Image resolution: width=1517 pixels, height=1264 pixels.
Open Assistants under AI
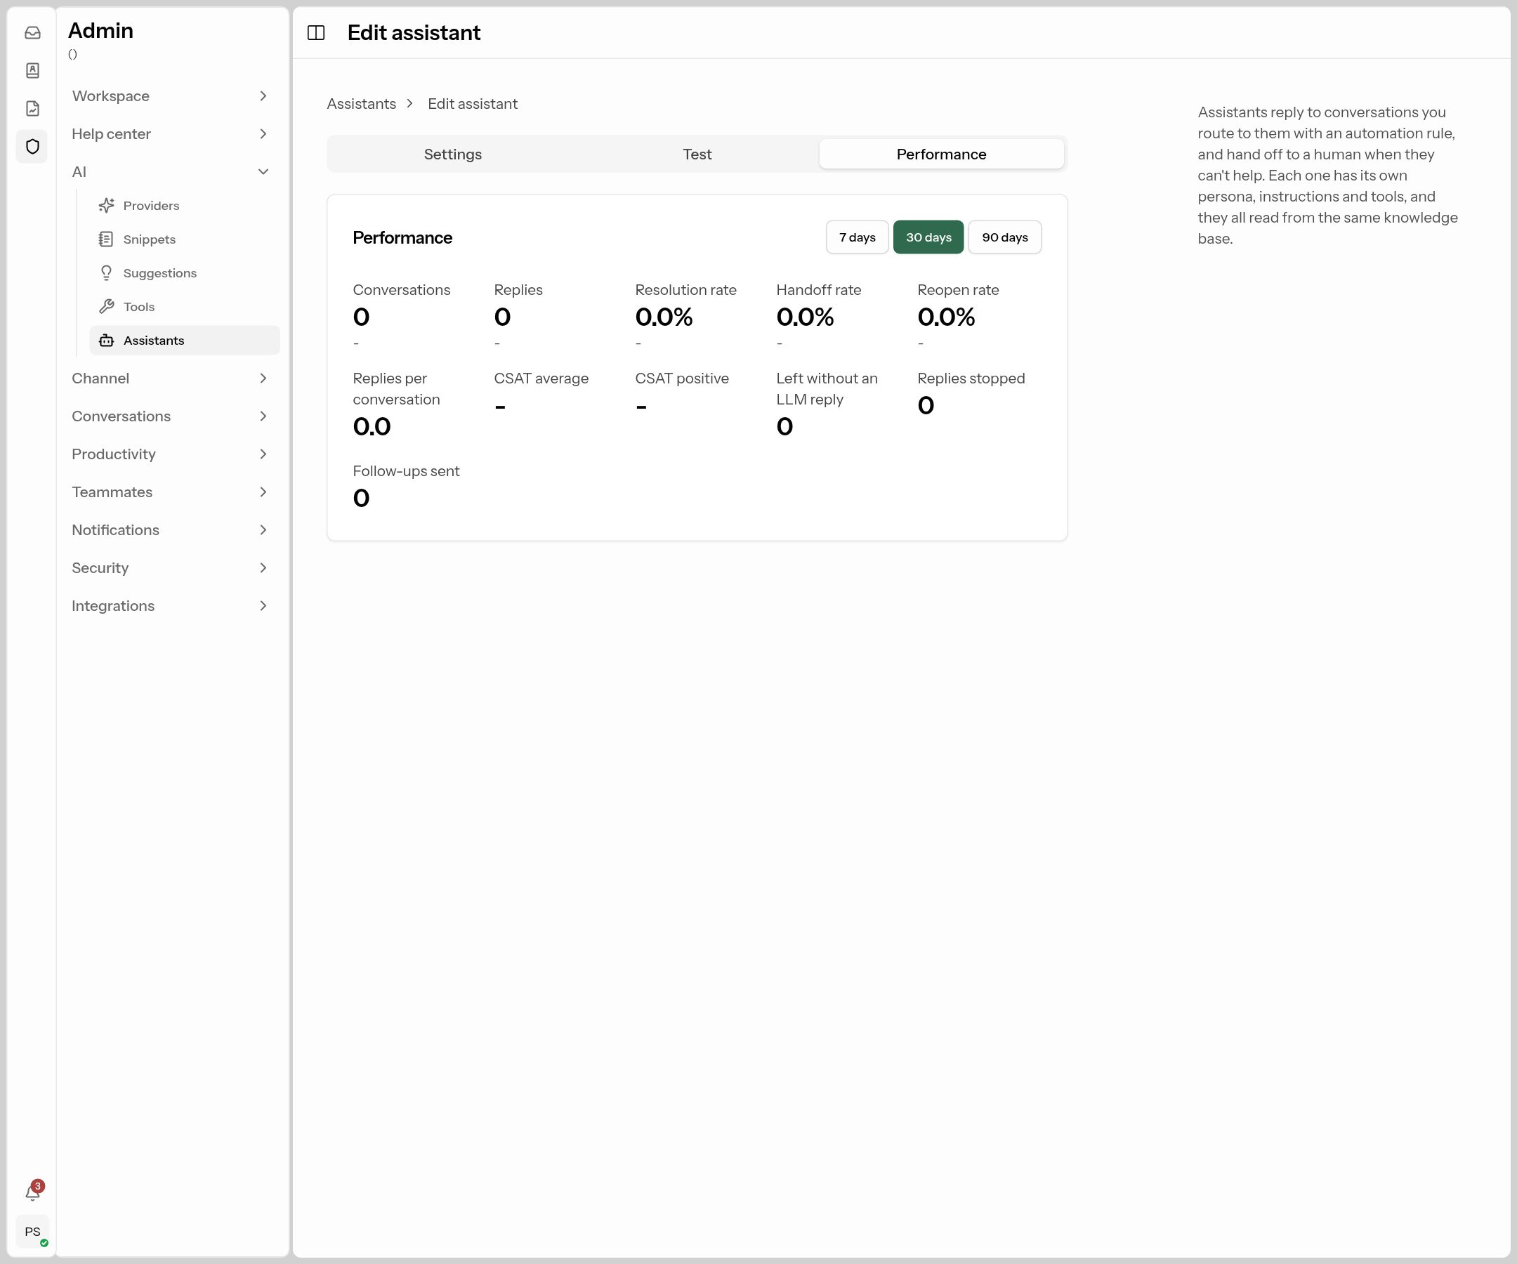[x=184, y=340]
